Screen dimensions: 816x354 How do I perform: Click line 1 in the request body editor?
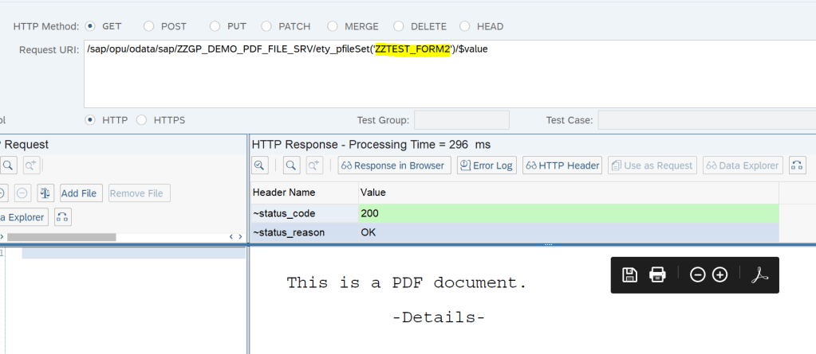(133, 253)
